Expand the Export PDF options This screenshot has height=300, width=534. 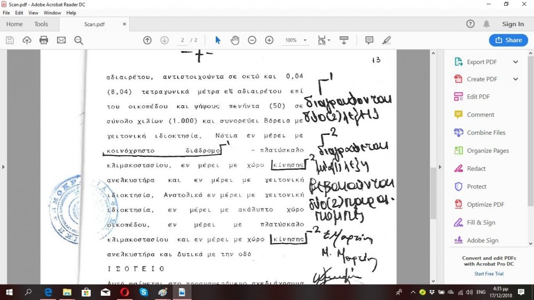(515, 62)
